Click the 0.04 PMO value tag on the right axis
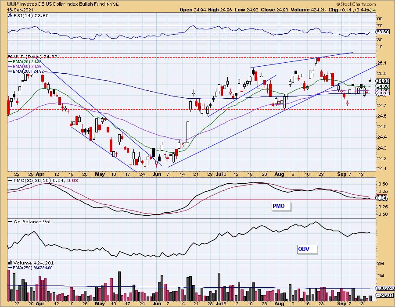395x307 pixels. (x=382, y=198)
